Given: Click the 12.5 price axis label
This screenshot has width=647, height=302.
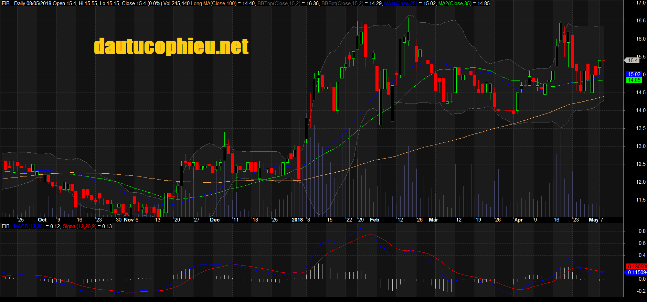Looking at the screenshot, I should [x=641, y=164].
